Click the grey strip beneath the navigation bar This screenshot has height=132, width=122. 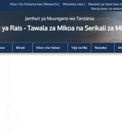[x=61, y=54]
